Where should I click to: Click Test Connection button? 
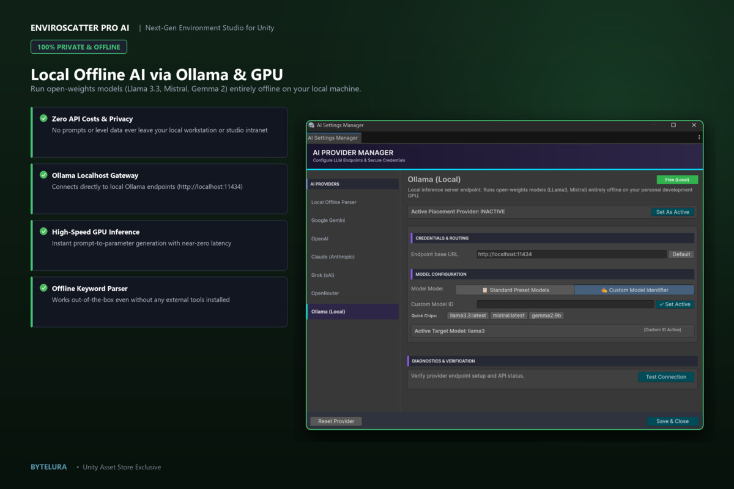tap(666, 377)
